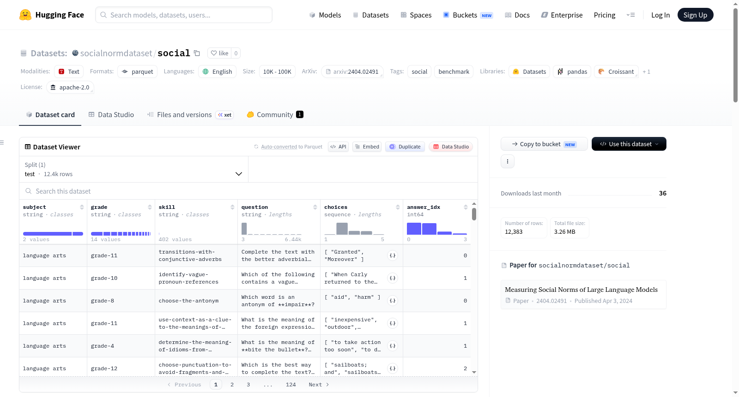The width and height of the screenshot is (739, 397).
Task: Sort by the choices column
Action: (x=398, y=207)
